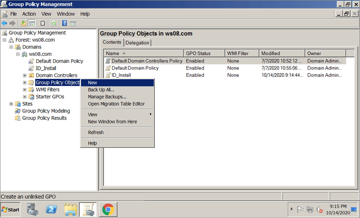
Task: Select the Group Policy Management root node
Action: point(37,33)
